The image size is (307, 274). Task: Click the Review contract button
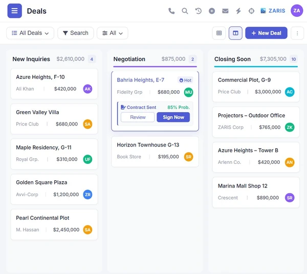pos(138,117)
